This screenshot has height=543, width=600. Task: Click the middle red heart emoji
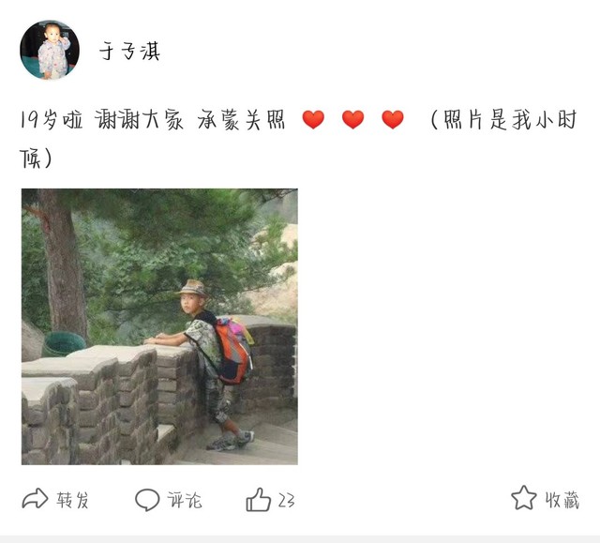pyautogui.click(x=352, y=119)
